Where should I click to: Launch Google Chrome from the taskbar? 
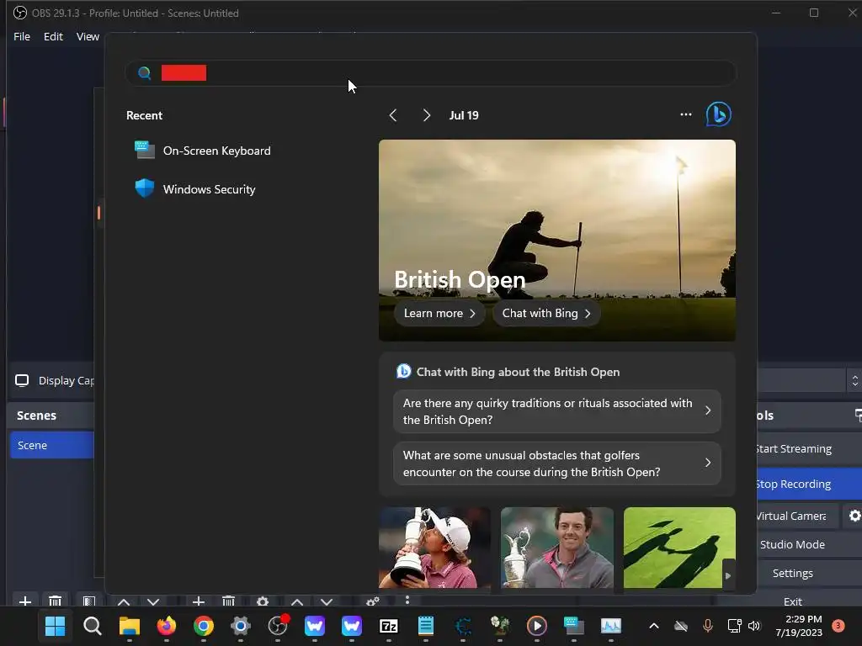pos(204,626)
